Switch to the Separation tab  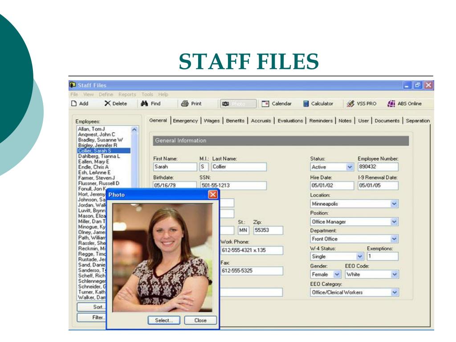pyautogui.click(x=418, y=121)
